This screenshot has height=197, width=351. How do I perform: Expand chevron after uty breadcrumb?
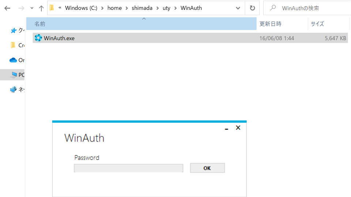[175, 8]
